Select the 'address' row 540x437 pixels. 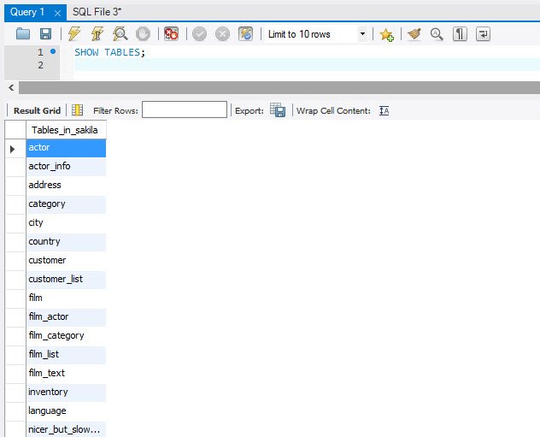tap(66, 186)
